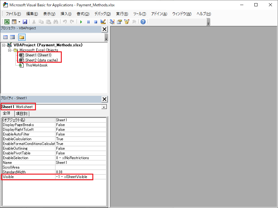
Task: Open the 挿入(I) menu
Action: click(66, 14)
